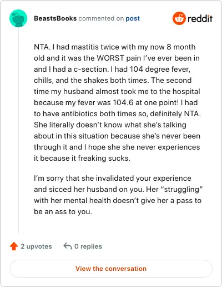Click the sentence "it because it freaking sucks."

82,158
